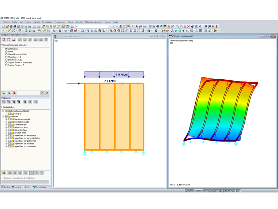Select Shearflow s_v,0 view
The height and width of the screenshot is (209, 278).
6,57
